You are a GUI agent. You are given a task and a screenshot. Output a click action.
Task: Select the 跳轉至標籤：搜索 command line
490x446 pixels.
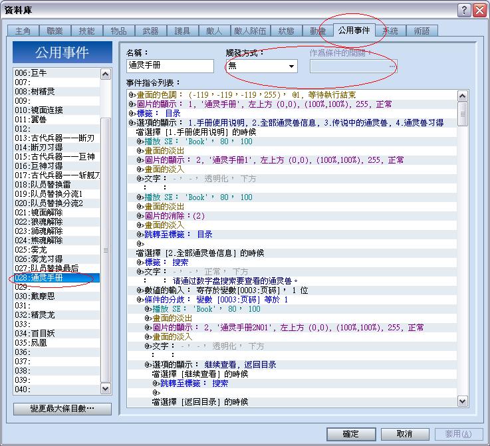tap(292, 384)
